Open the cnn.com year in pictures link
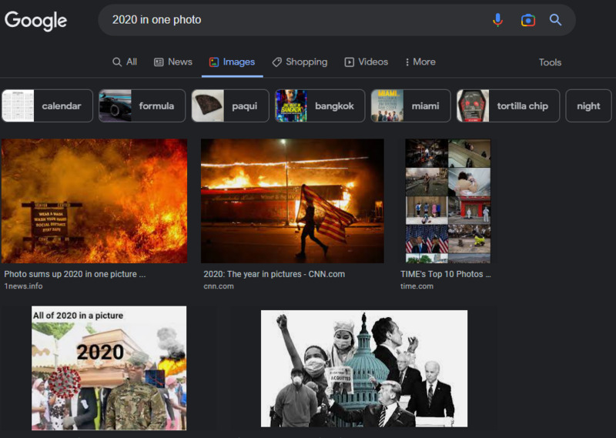The image size is (616, 438). (x=273, y=273)
